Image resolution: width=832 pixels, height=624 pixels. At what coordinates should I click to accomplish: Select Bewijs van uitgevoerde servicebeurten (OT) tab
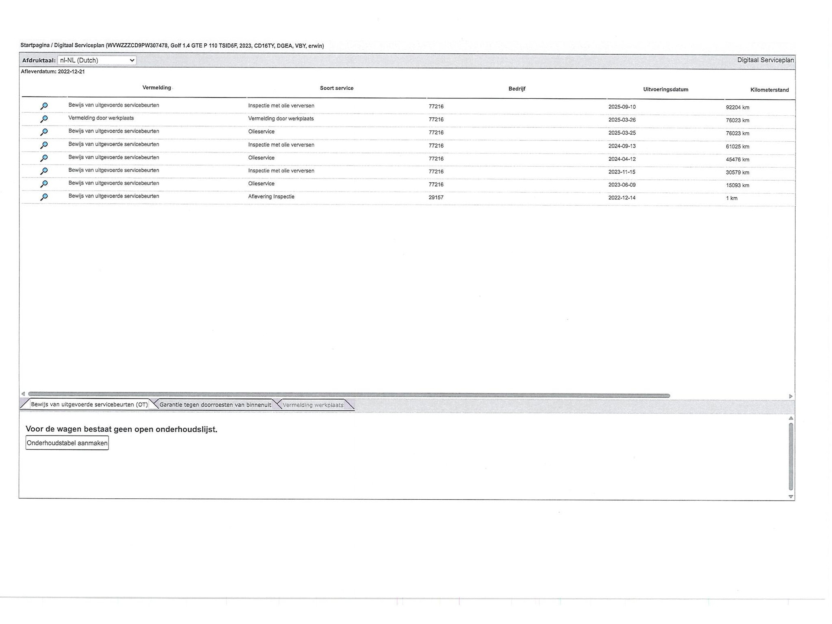tap(89, 404)
